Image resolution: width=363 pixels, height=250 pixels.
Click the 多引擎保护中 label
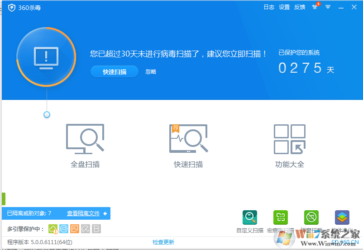coord(25,229)
